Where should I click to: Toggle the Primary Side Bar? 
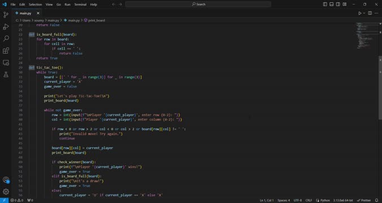tap(325, 5)
